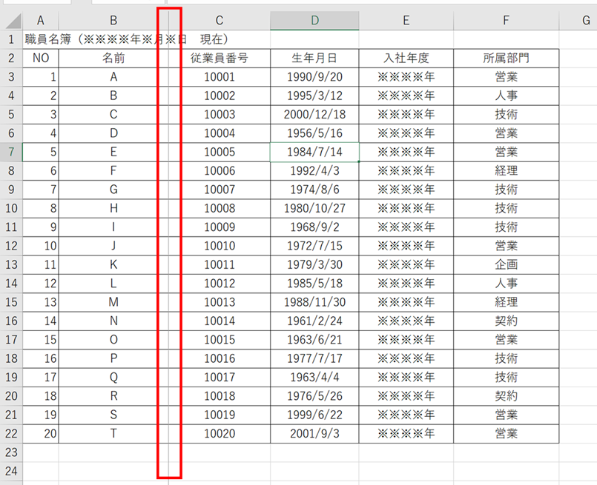Select the column F header
This screenshot has width=597, height=485.
pos(506,21)
